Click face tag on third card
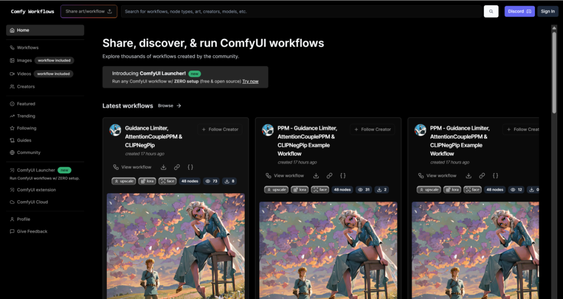 pos(472,190)
